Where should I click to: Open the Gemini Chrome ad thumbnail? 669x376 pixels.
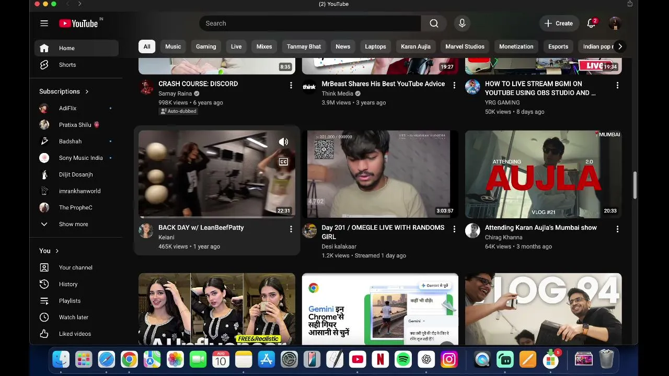point(380,309)
